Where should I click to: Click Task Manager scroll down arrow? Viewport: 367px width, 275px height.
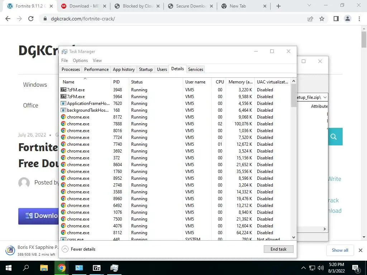[x=294, y=237]
